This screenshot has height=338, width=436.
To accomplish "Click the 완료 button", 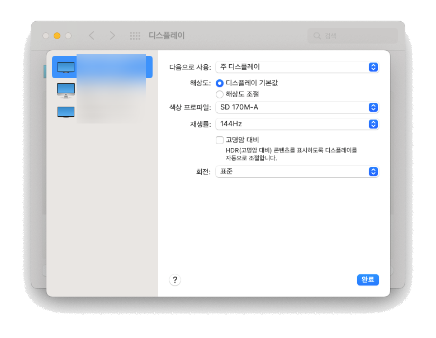I will click(368, 280).
